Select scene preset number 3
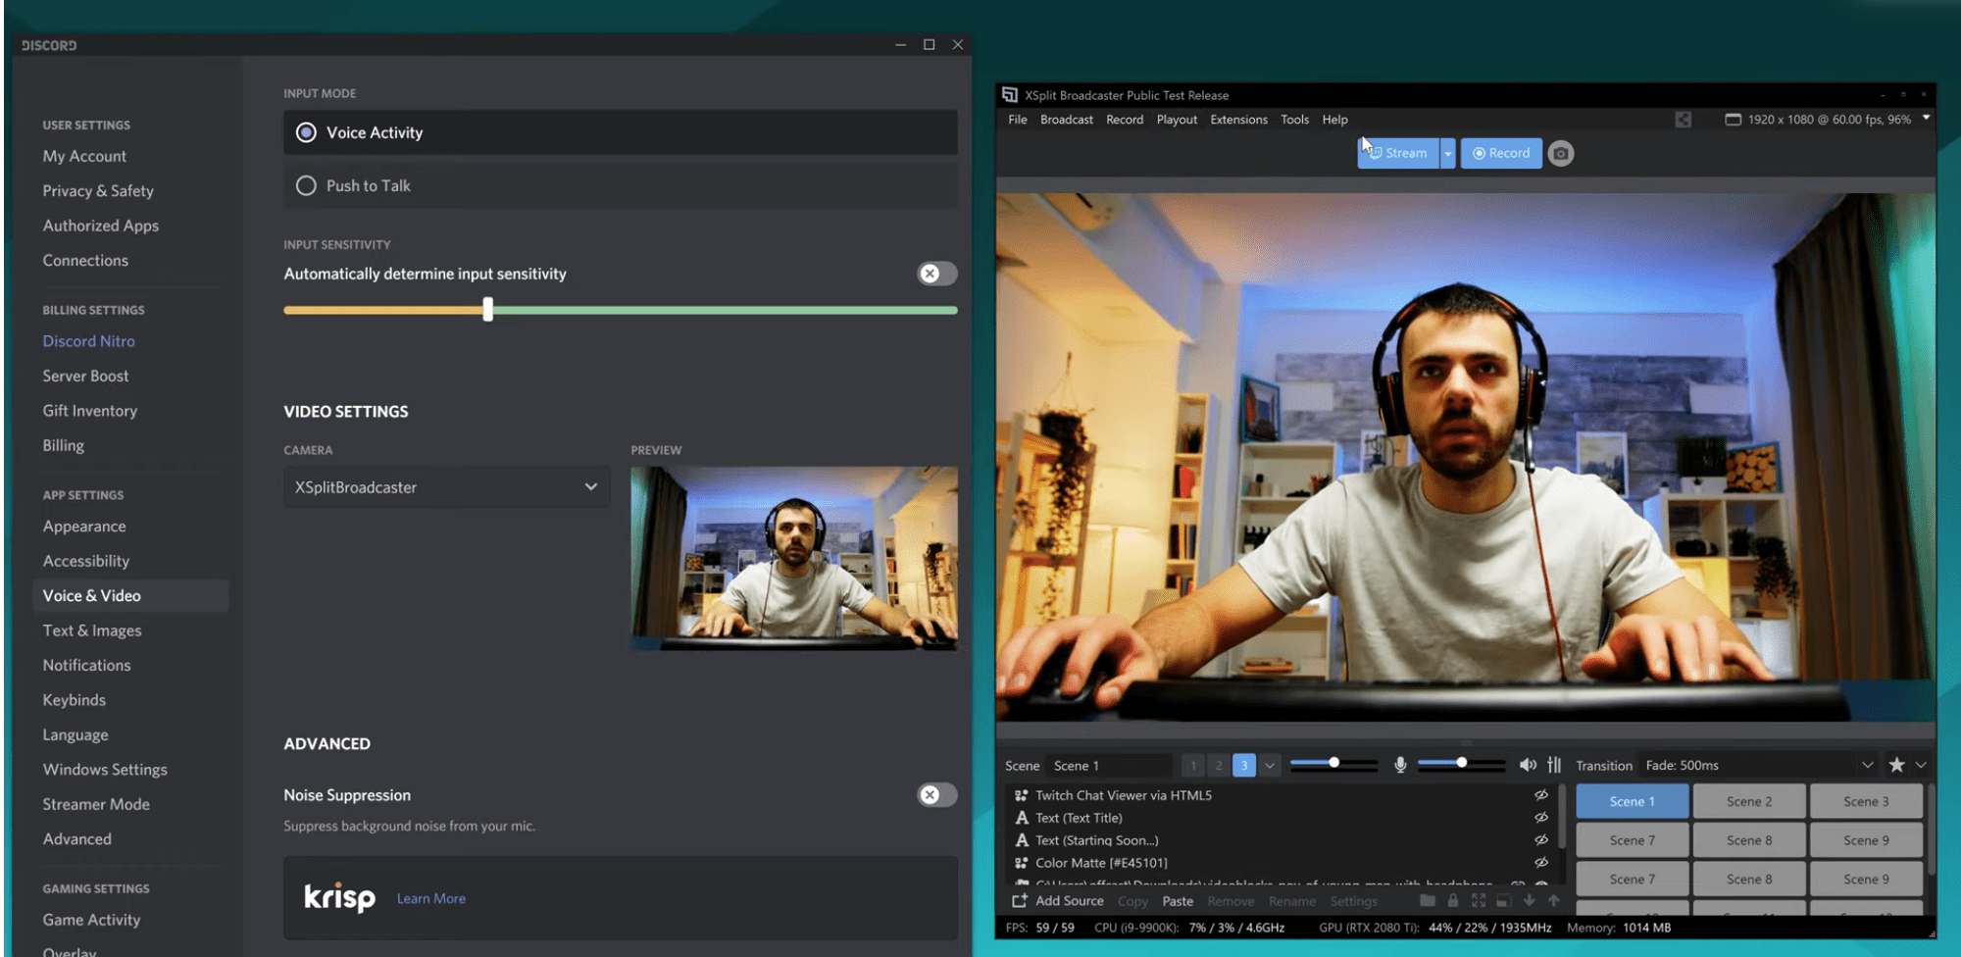The height and width of the screenshot is (957, 1961). pyautogui.click(x=1244, y=765)
